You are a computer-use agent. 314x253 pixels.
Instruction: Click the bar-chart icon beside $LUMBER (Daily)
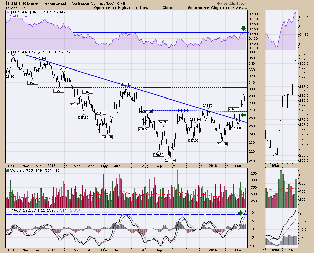[8, 52]
